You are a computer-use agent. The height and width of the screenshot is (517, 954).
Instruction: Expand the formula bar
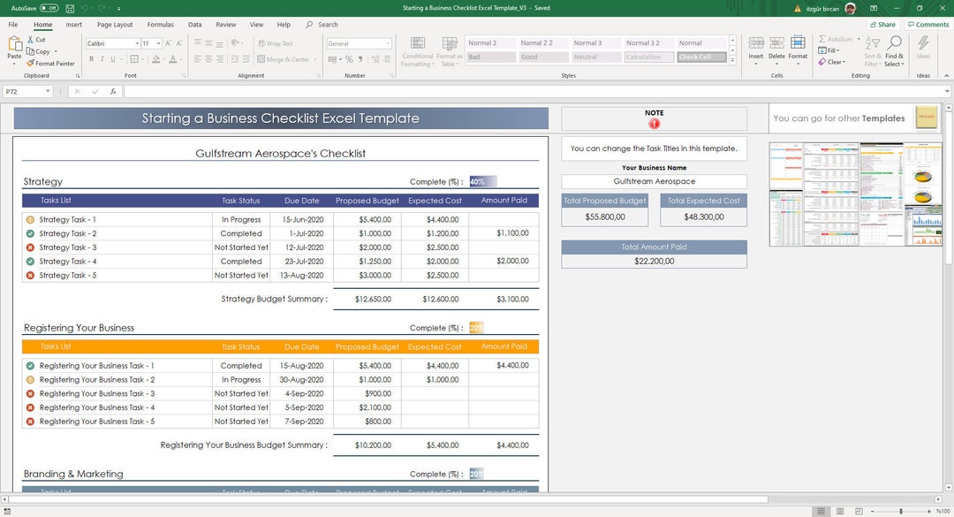click(947, 91)
